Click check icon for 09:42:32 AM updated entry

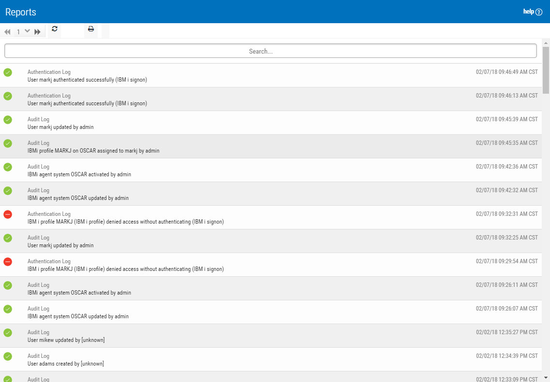[x=8, y=191]
